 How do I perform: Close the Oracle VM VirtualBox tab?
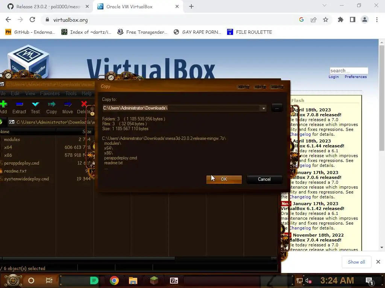tap(177, 7)
